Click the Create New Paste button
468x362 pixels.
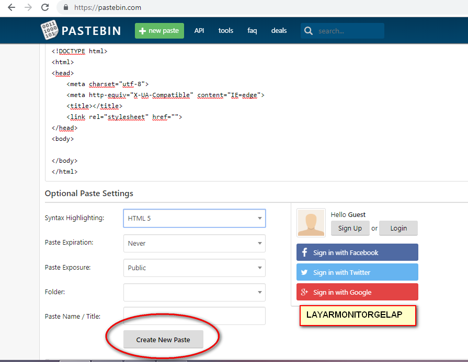click(164, 339)
